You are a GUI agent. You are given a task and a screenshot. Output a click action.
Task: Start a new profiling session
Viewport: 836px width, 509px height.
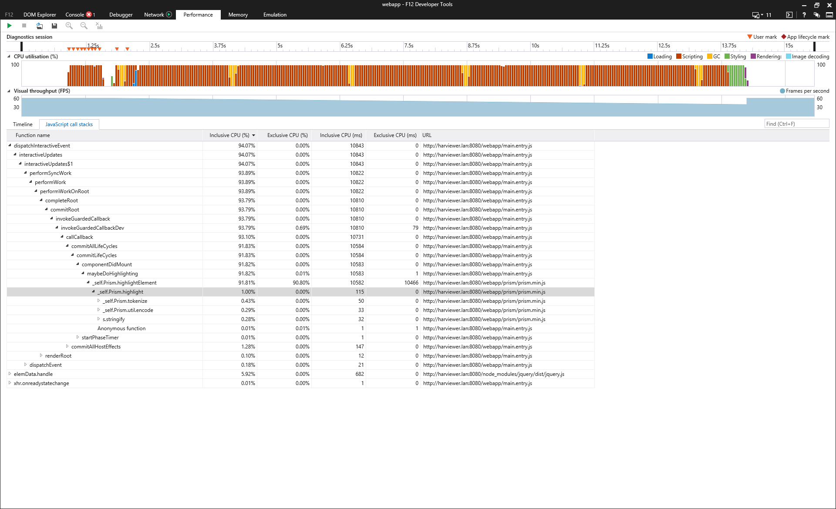coord(9,26)
